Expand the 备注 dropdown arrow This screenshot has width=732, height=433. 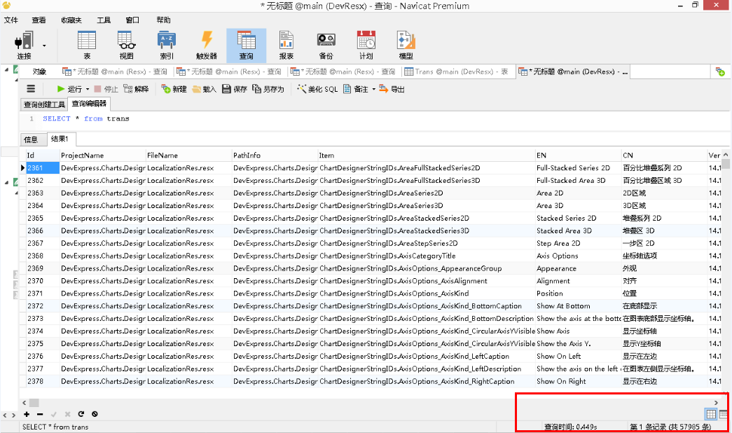[373, 89]
